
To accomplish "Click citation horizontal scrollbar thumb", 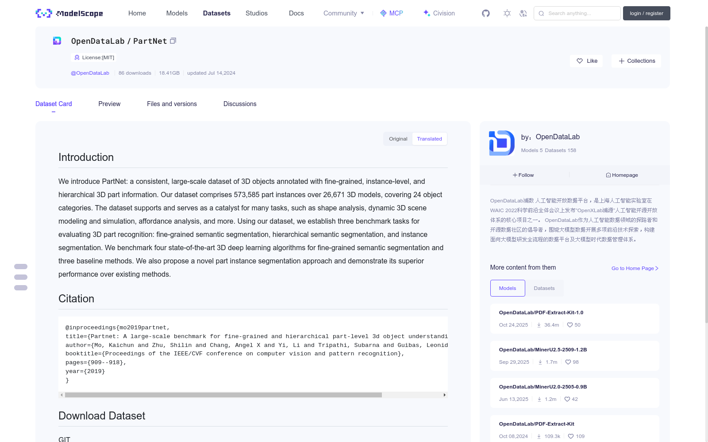I will [223, 395].
